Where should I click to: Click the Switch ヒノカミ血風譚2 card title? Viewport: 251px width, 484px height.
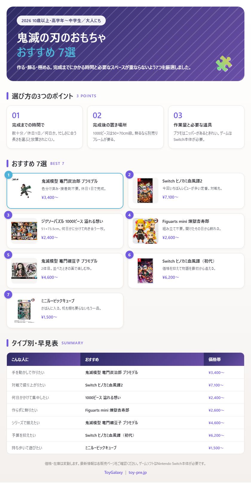pyautogui.click(x=182, y=181)
